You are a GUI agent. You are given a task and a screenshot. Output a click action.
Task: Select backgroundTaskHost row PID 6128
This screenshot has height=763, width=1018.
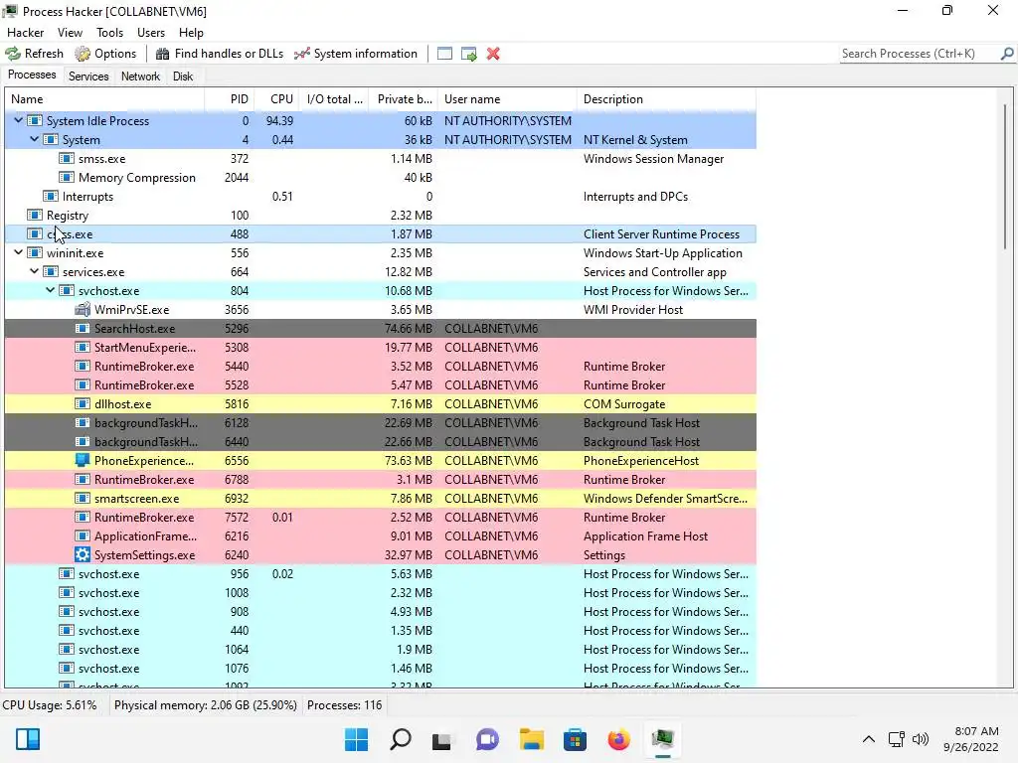point(381,423)
